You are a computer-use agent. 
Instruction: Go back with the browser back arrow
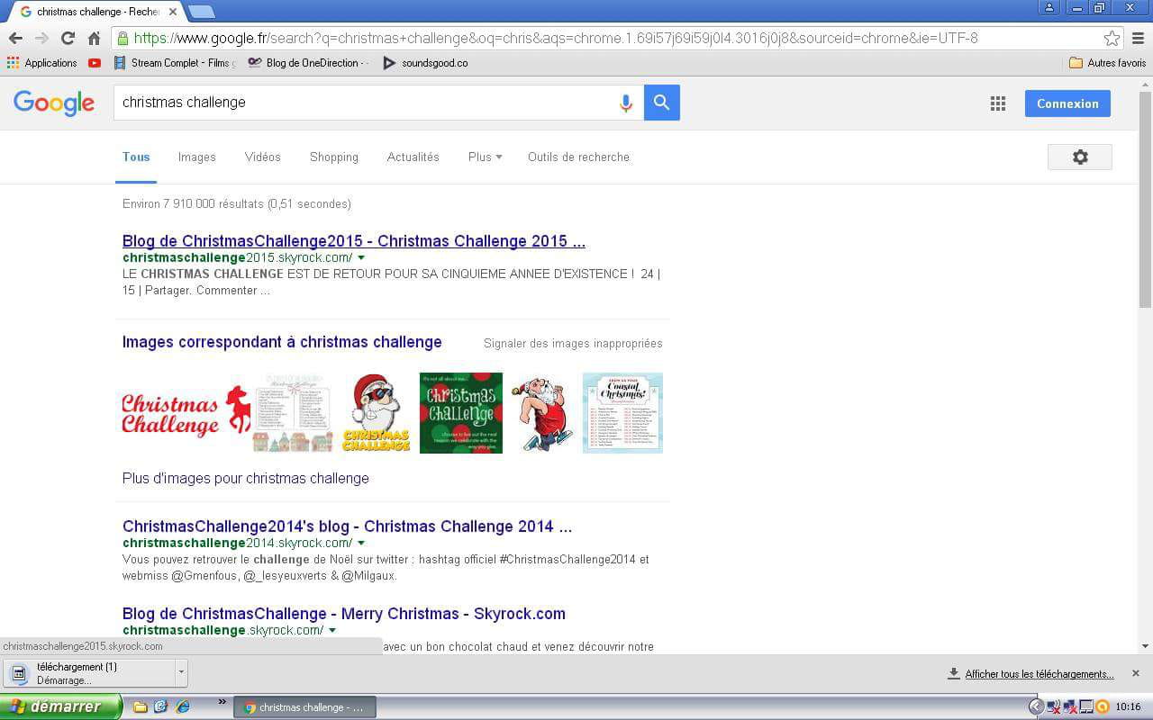tap(15, 38)
